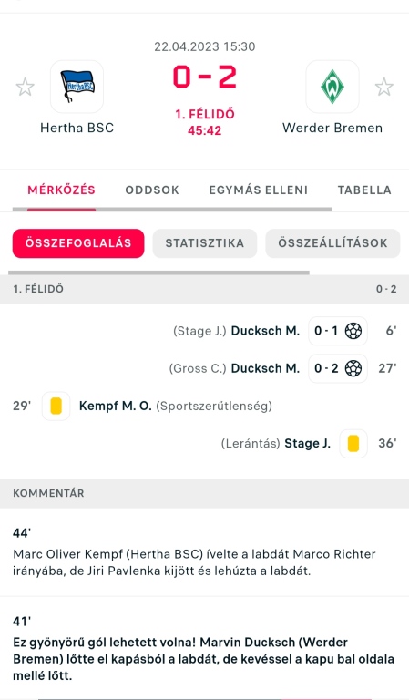
Task: Open the EGYMÁS ELLENI tab
Action: pos(259,190)
